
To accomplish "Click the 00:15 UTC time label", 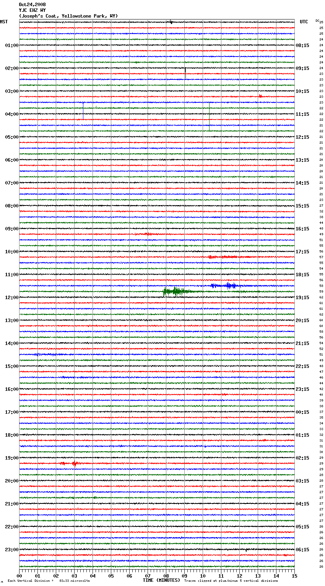I will (x=302, y=412).
